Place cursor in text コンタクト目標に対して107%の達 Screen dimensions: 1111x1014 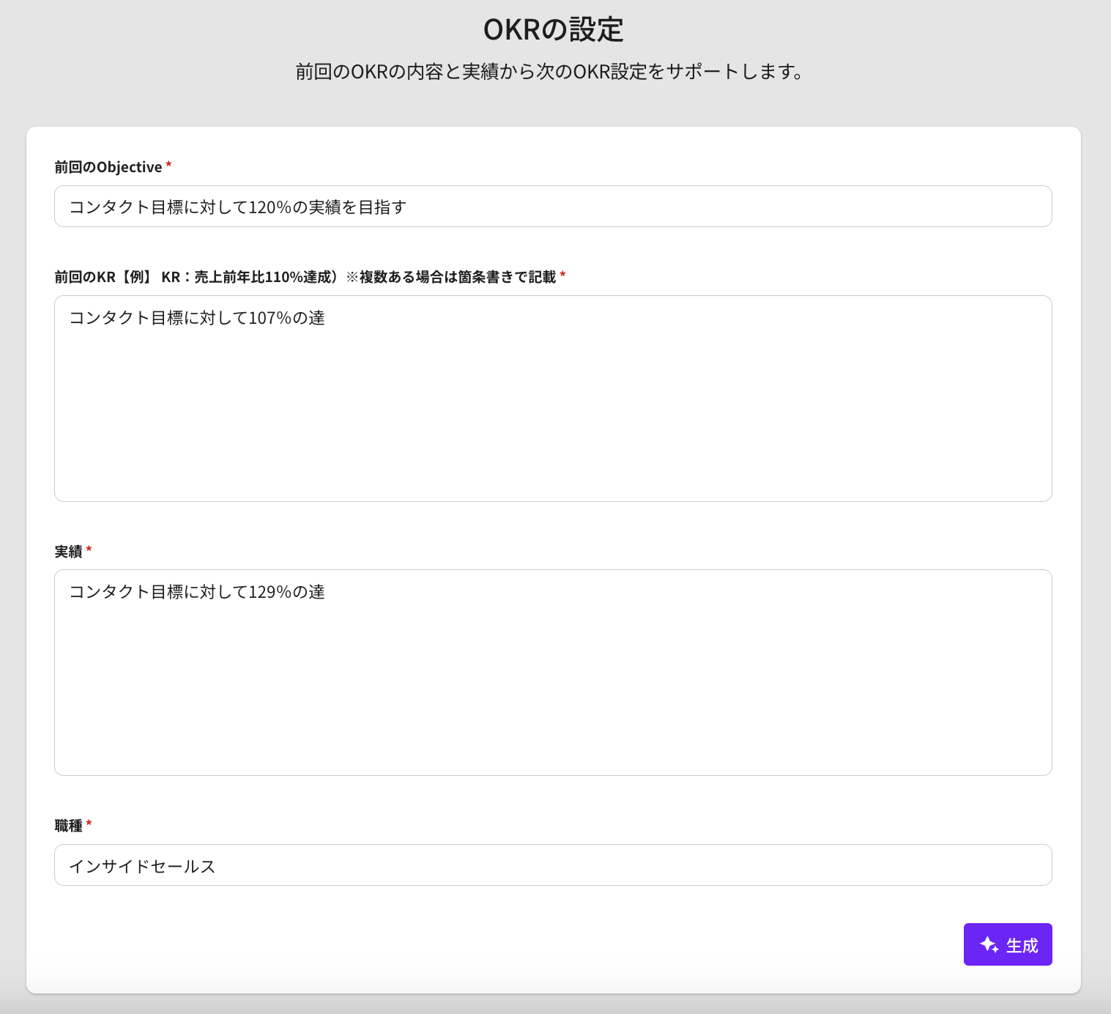click(x=196, y=318)
